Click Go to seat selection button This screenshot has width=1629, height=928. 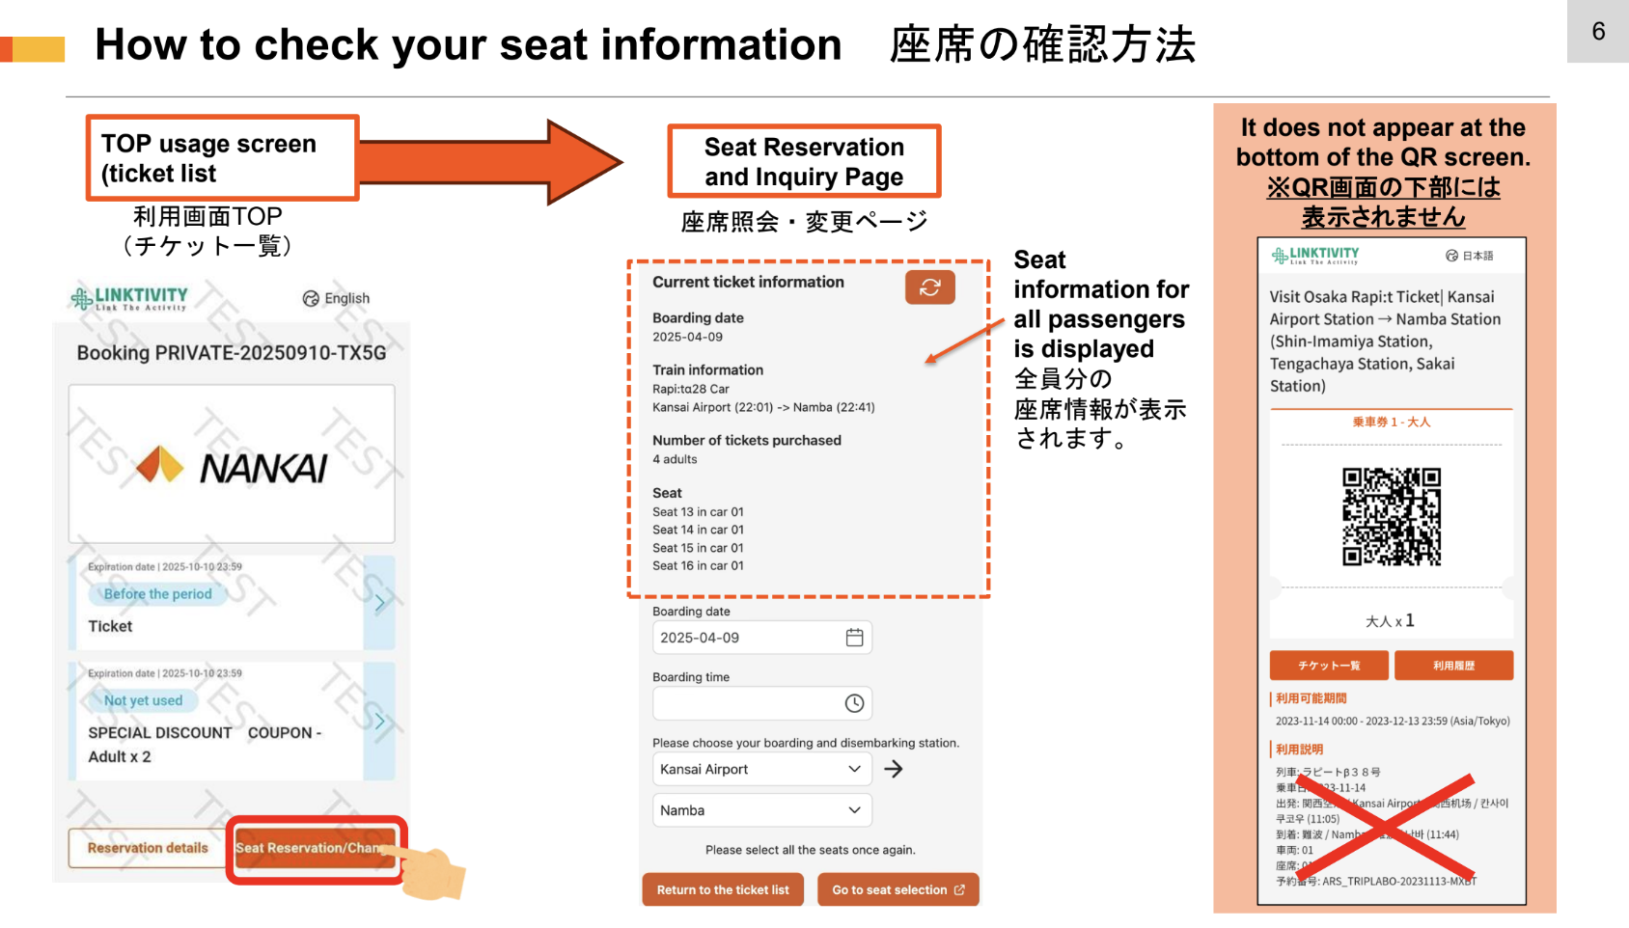(897, 889)
